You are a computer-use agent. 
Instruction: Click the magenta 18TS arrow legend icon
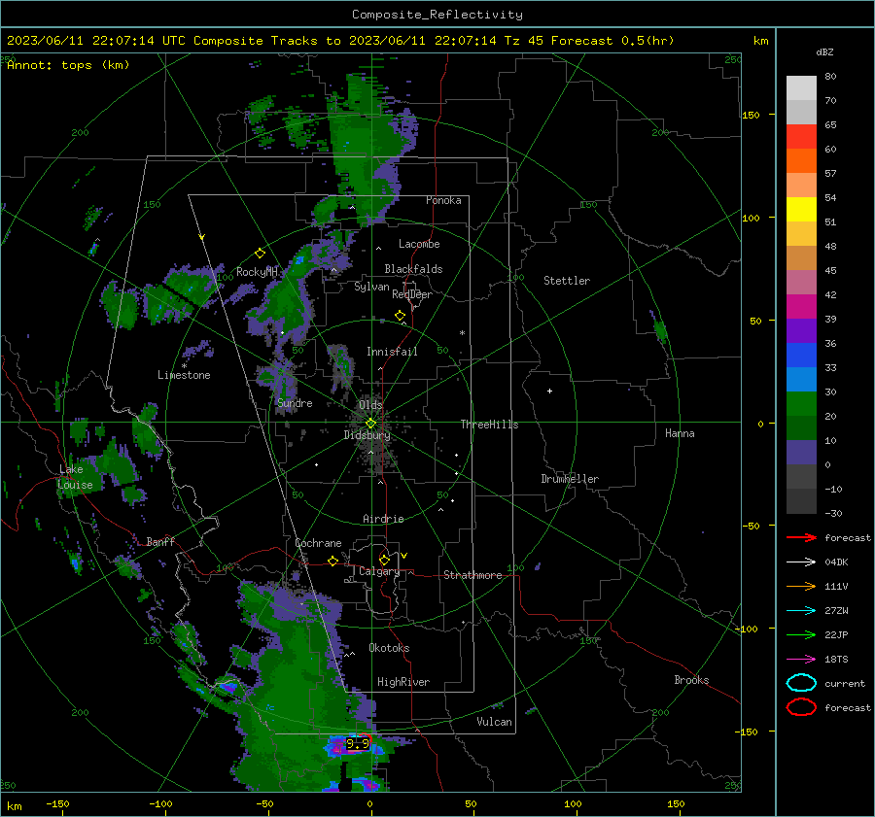(801, 660)
